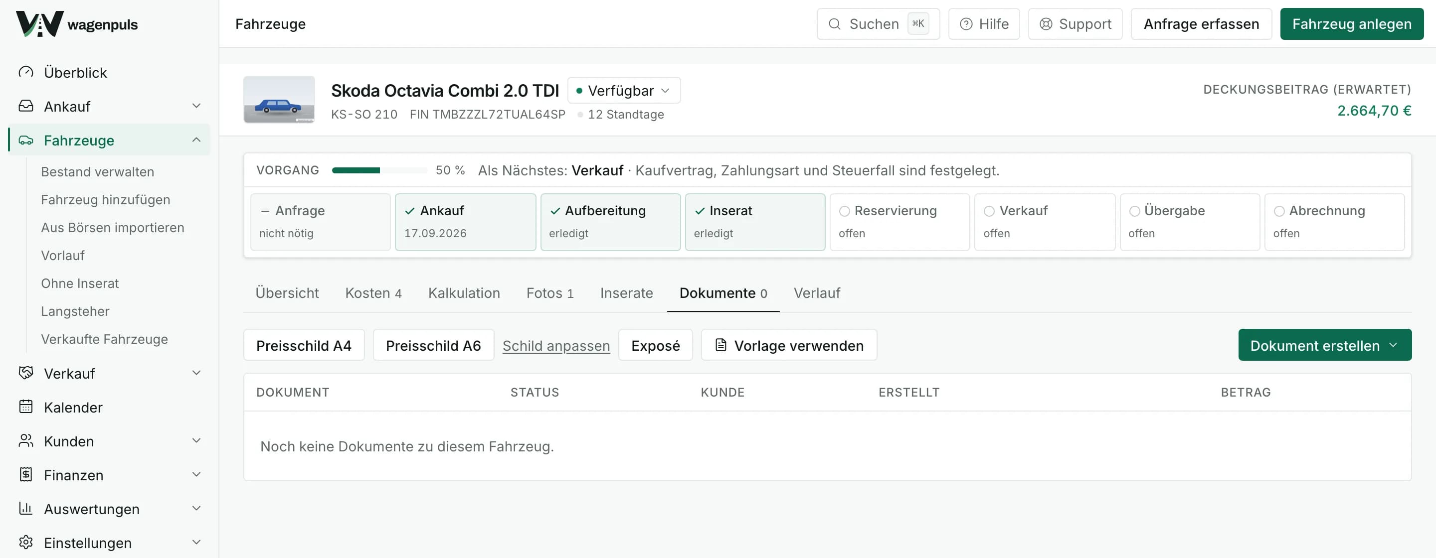Open the Verlauf tab

point(817,293)
